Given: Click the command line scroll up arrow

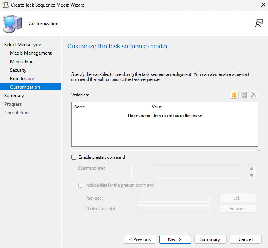Looking at the screenshot, I should point(252,169).
